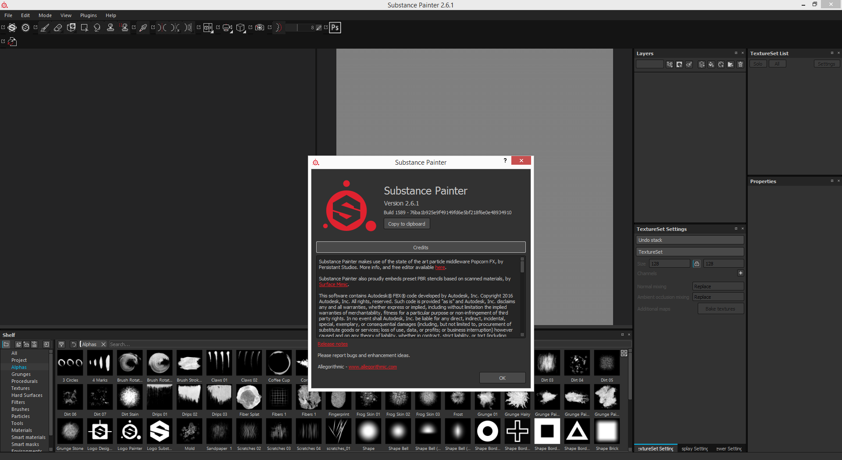This screenshot has width=842, height=460.
Task: Toggle All in TextureSet List
Action: point(777,64)
